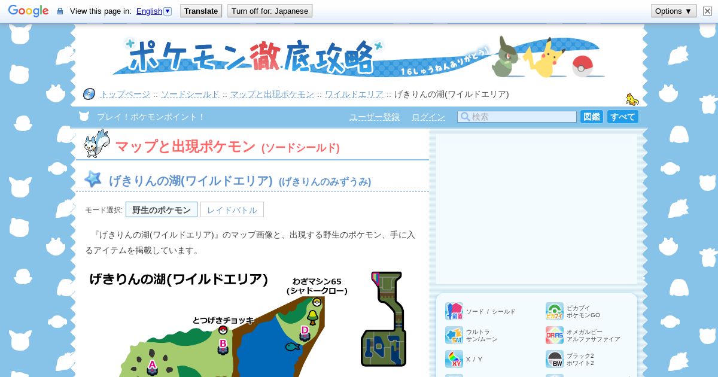Click the disc icon before the breadcrumb
718x377 pixels.
(x=89, y=94)
